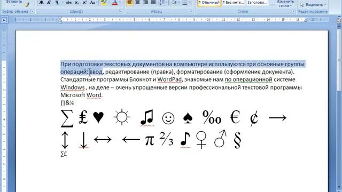This screenshot has width=342, height=192.
Task: Toggle strikethrough abc formatting
Action: click(69, 3)
